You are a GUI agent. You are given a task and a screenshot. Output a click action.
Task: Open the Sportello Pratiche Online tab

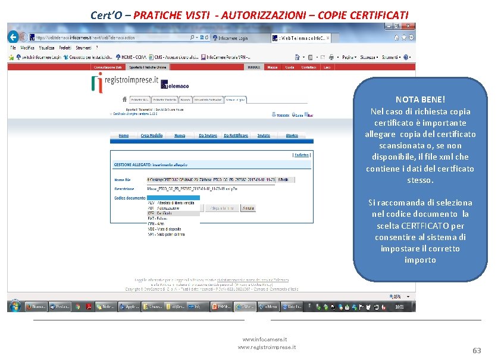[x=148, y=67]
